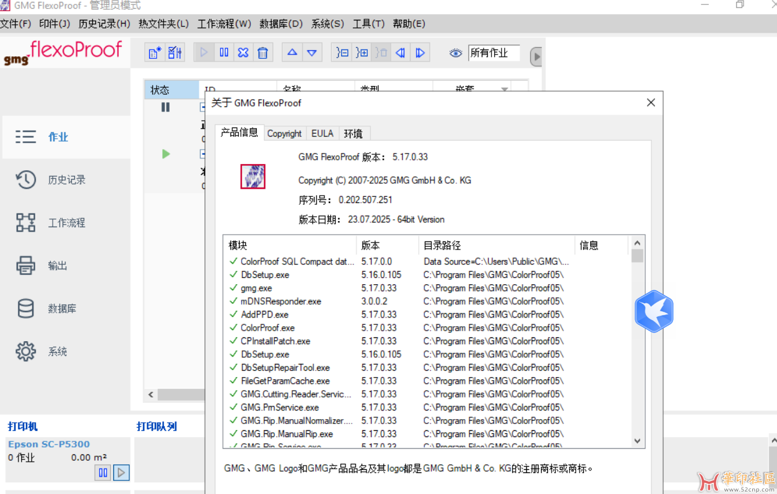Pause the Epson SC-P5300 printer
777x494 pixels.
103,473
